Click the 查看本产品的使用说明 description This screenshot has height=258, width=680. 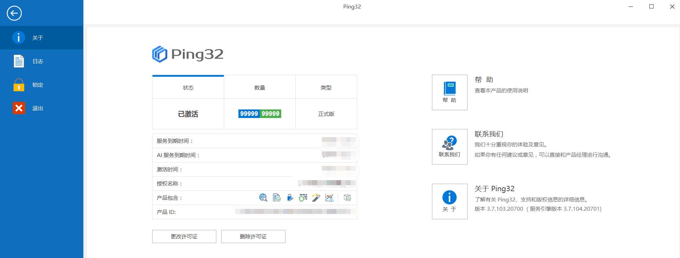click(x=501, y=91)
